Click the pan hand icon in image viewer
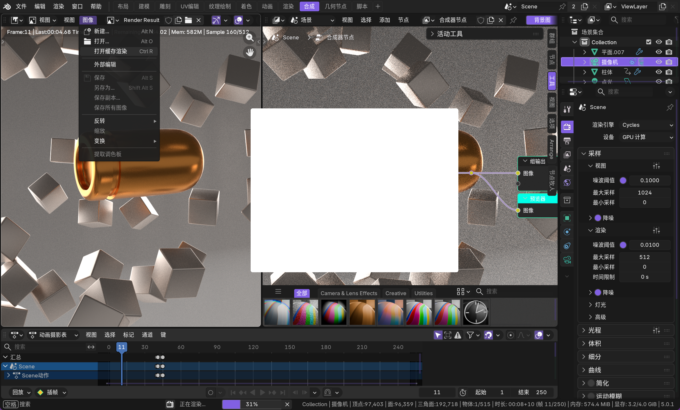This screenshot has width=680, height=410. (x=250, y=52)
